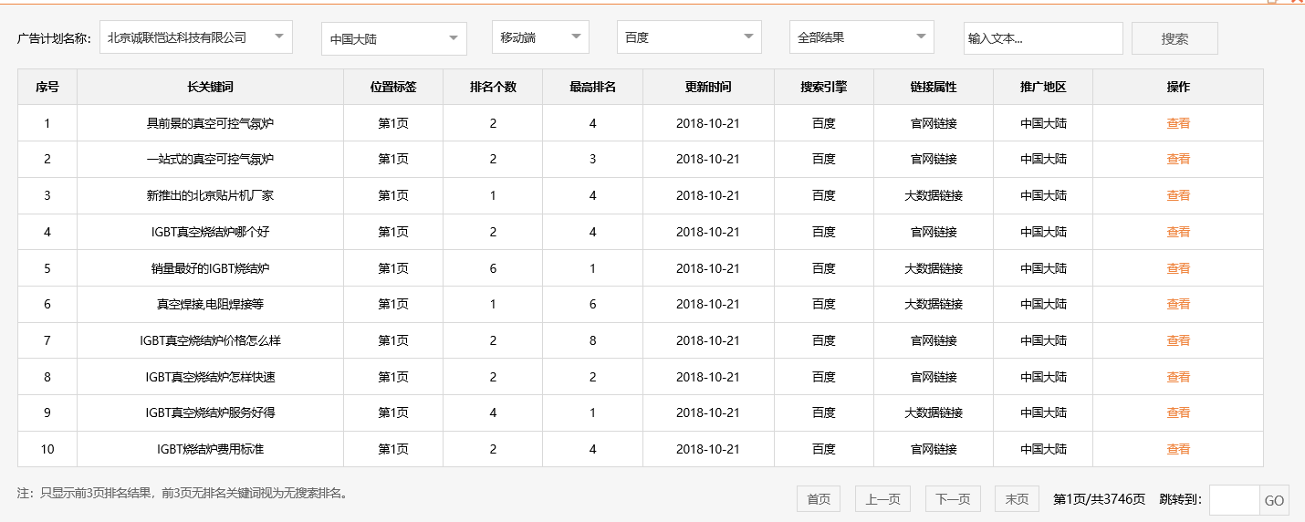Select keyword 销量最好的IGBT烧结炉
The height and width of the screenshot is (522, 1305).
pyautogui.click(x=211, y=268)
